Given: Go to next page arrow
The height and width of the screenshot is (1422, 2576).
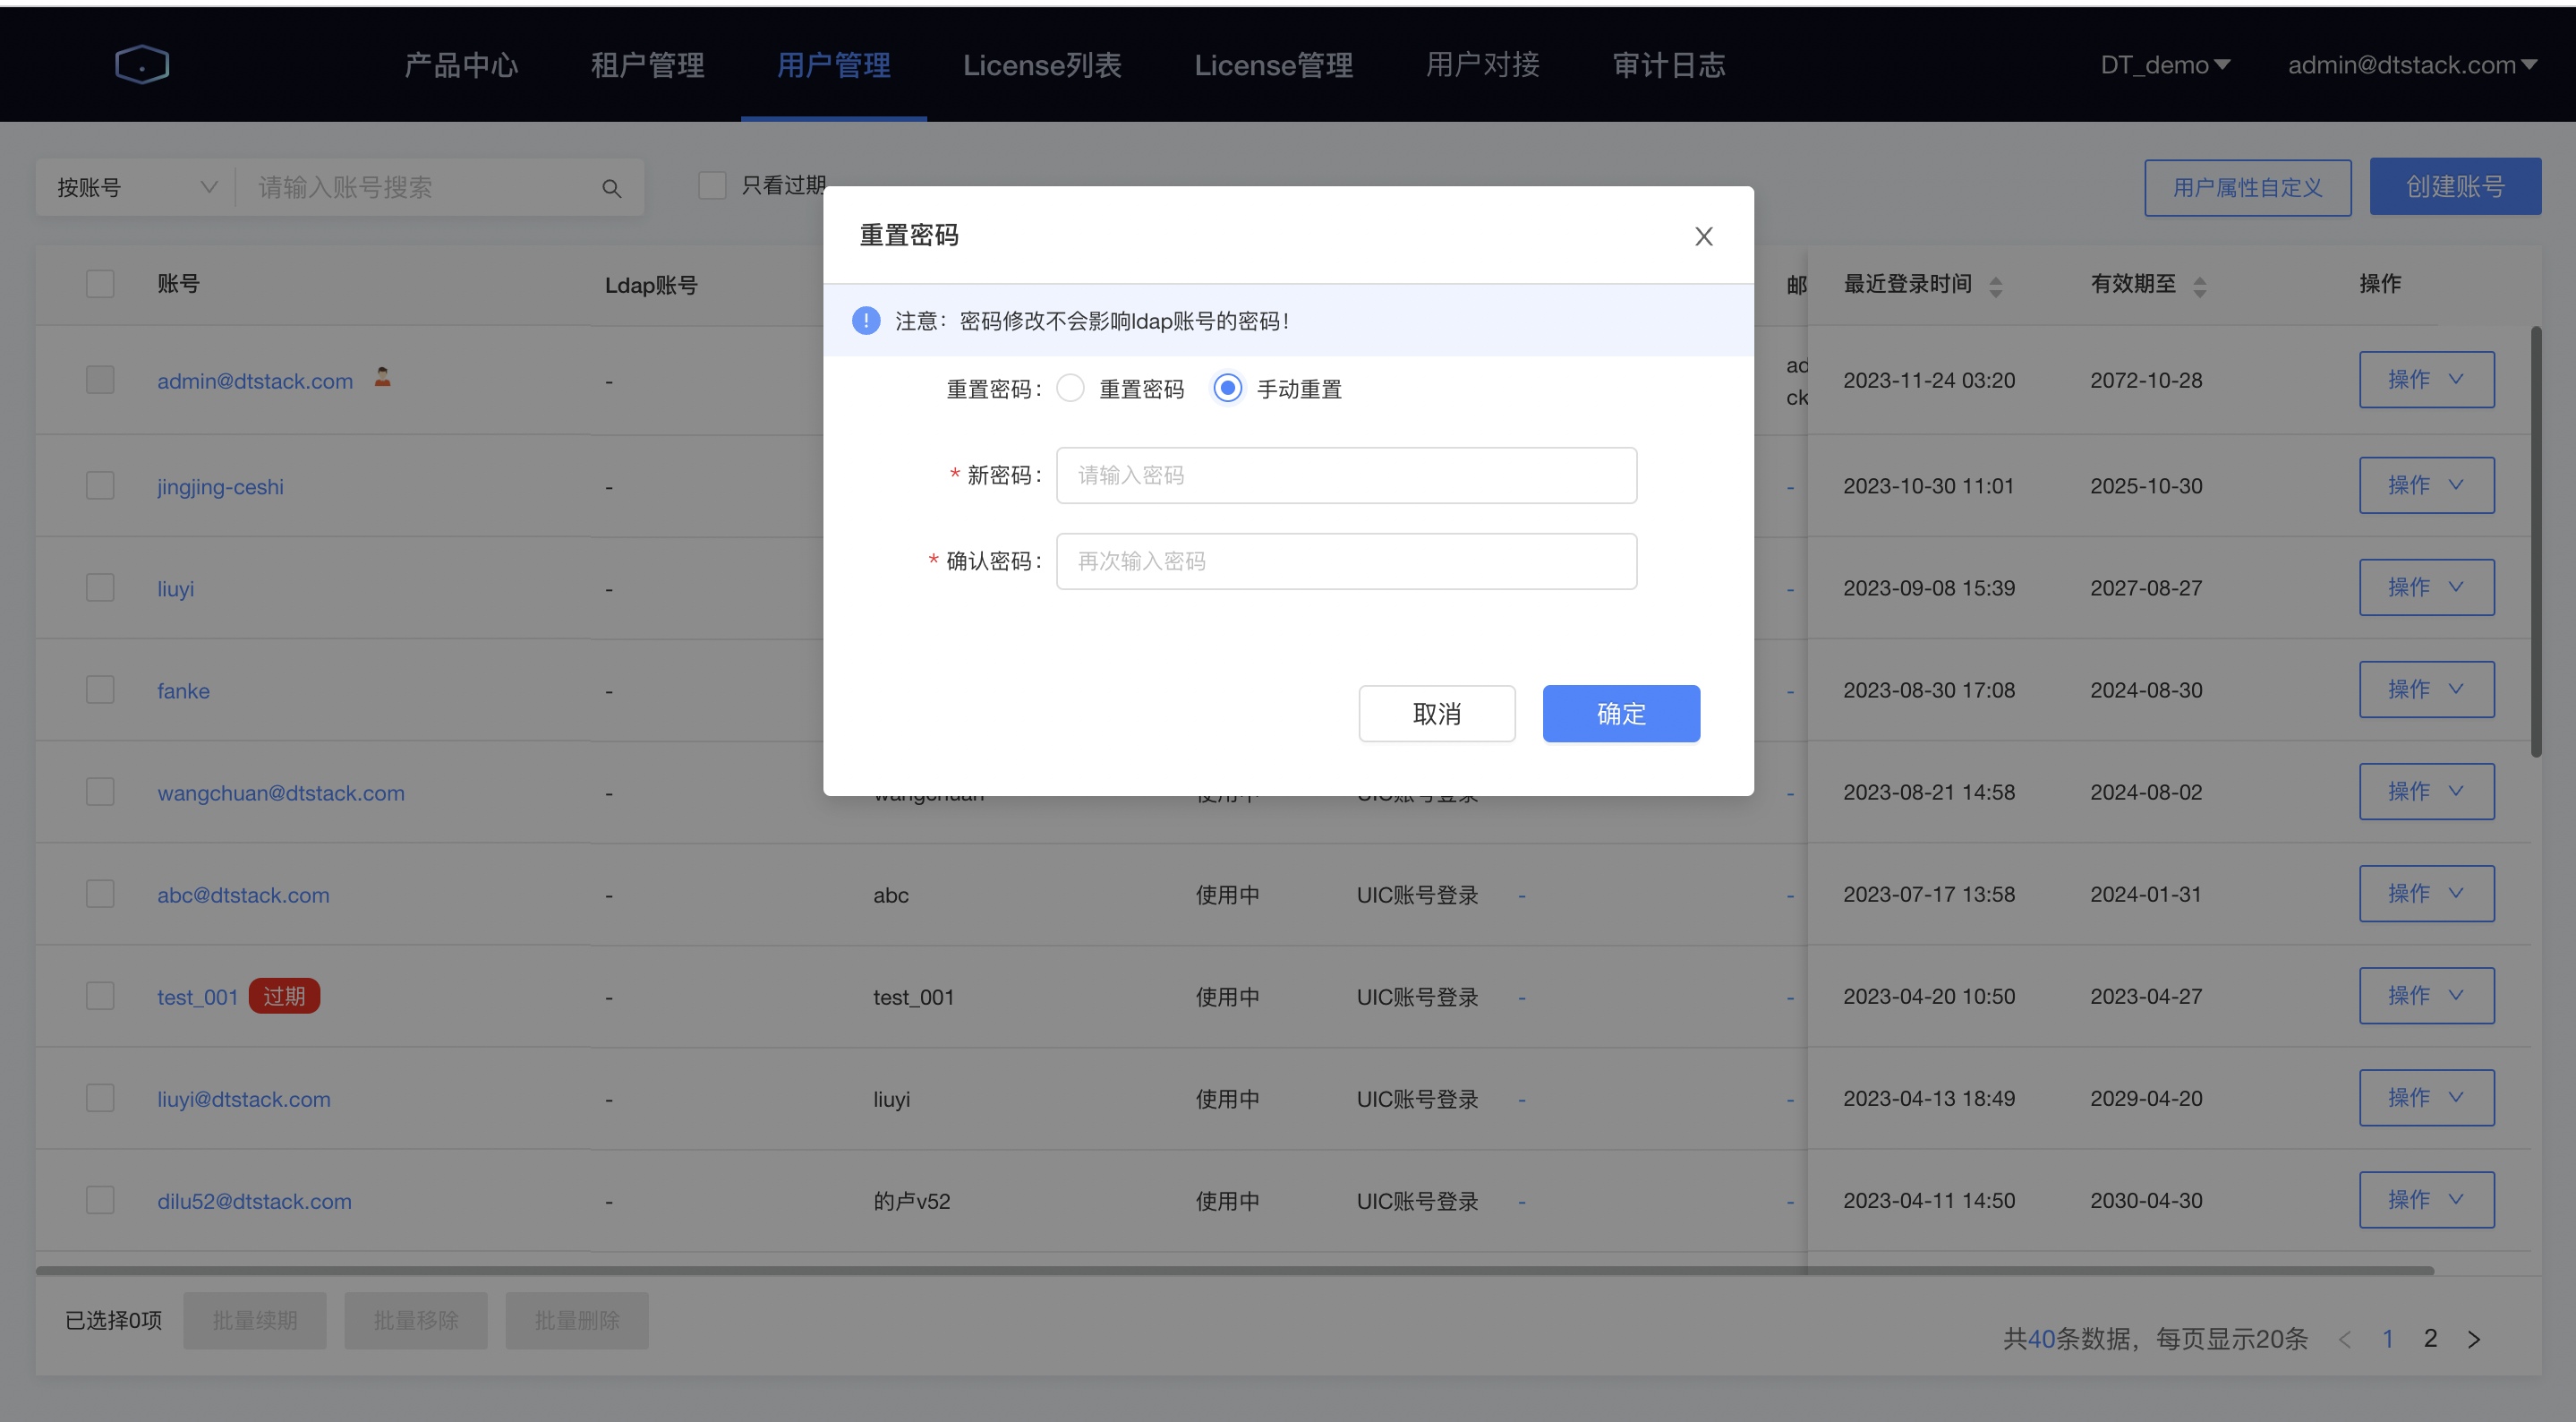Looking at the screenshot, I should click(2474, 1339).
